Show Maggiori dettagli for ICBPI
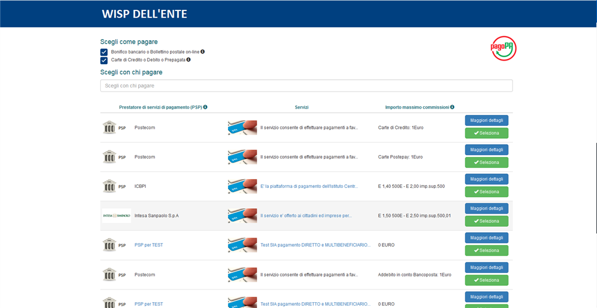The width and height of the screenshot is (597, 308). (486, 179)
